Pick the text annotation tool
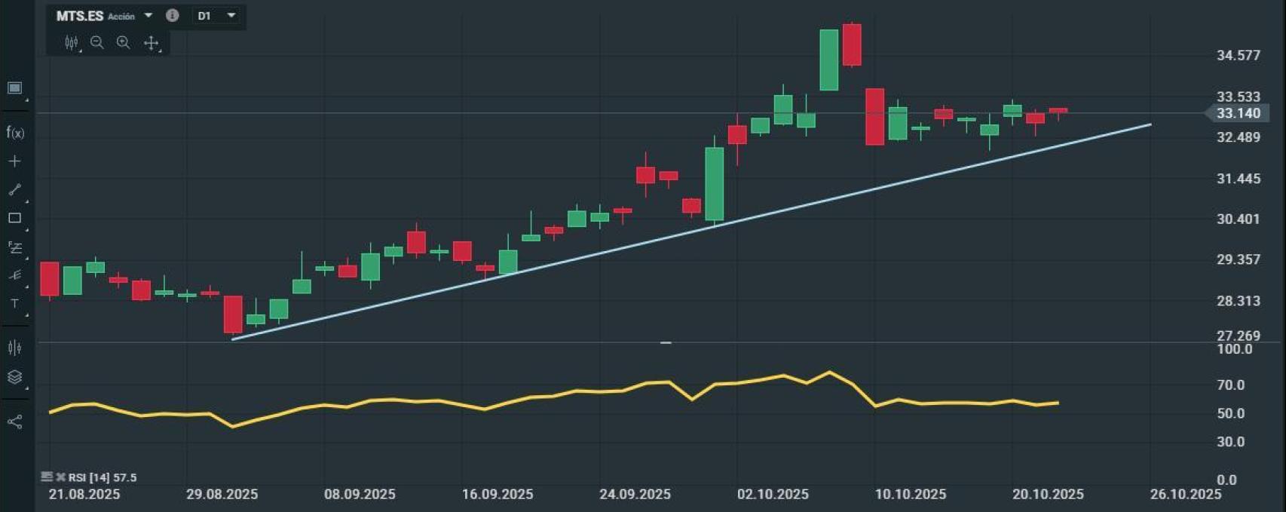 14,304
